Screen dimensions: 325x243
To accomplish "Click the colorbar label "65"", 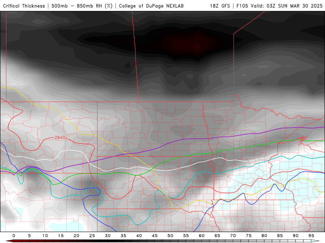I will point(217,236).
